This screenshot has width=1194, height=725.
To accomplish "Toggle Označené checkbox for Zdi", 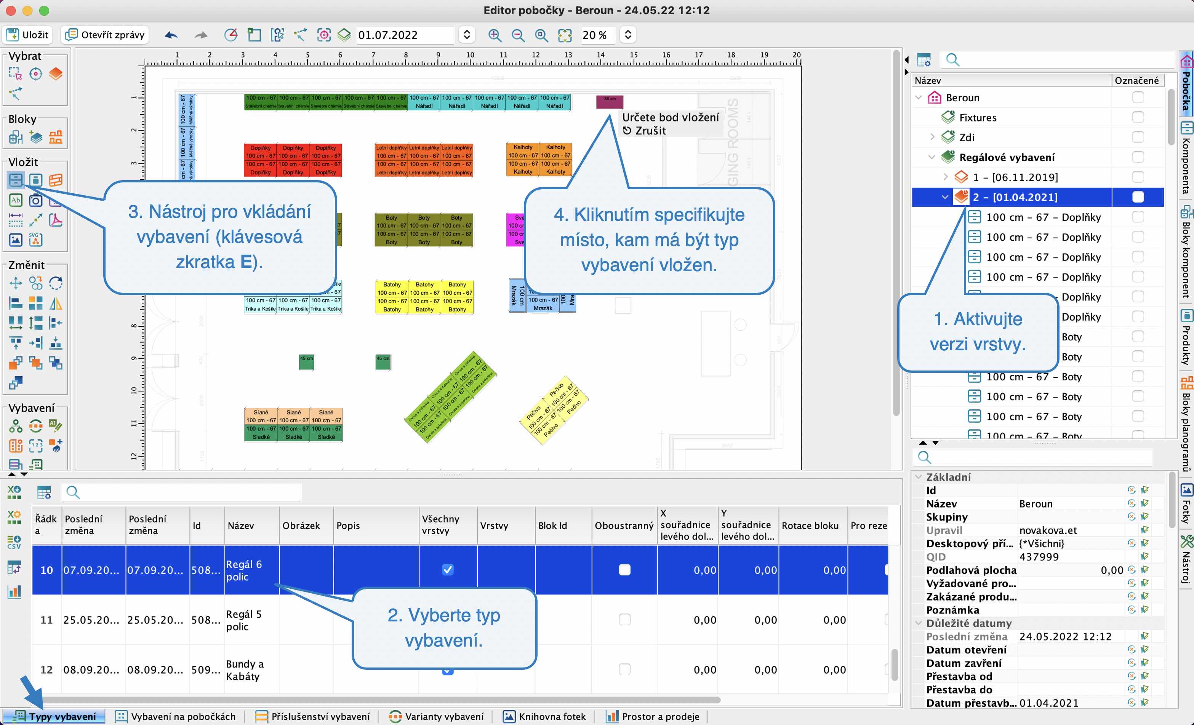I will [1138, 137].
